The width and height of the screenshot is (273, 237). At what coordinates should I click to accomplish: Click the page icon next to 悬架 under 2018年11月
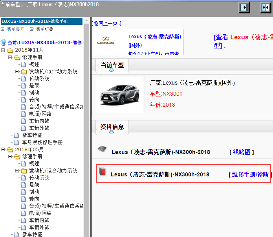tap(24, 85)
